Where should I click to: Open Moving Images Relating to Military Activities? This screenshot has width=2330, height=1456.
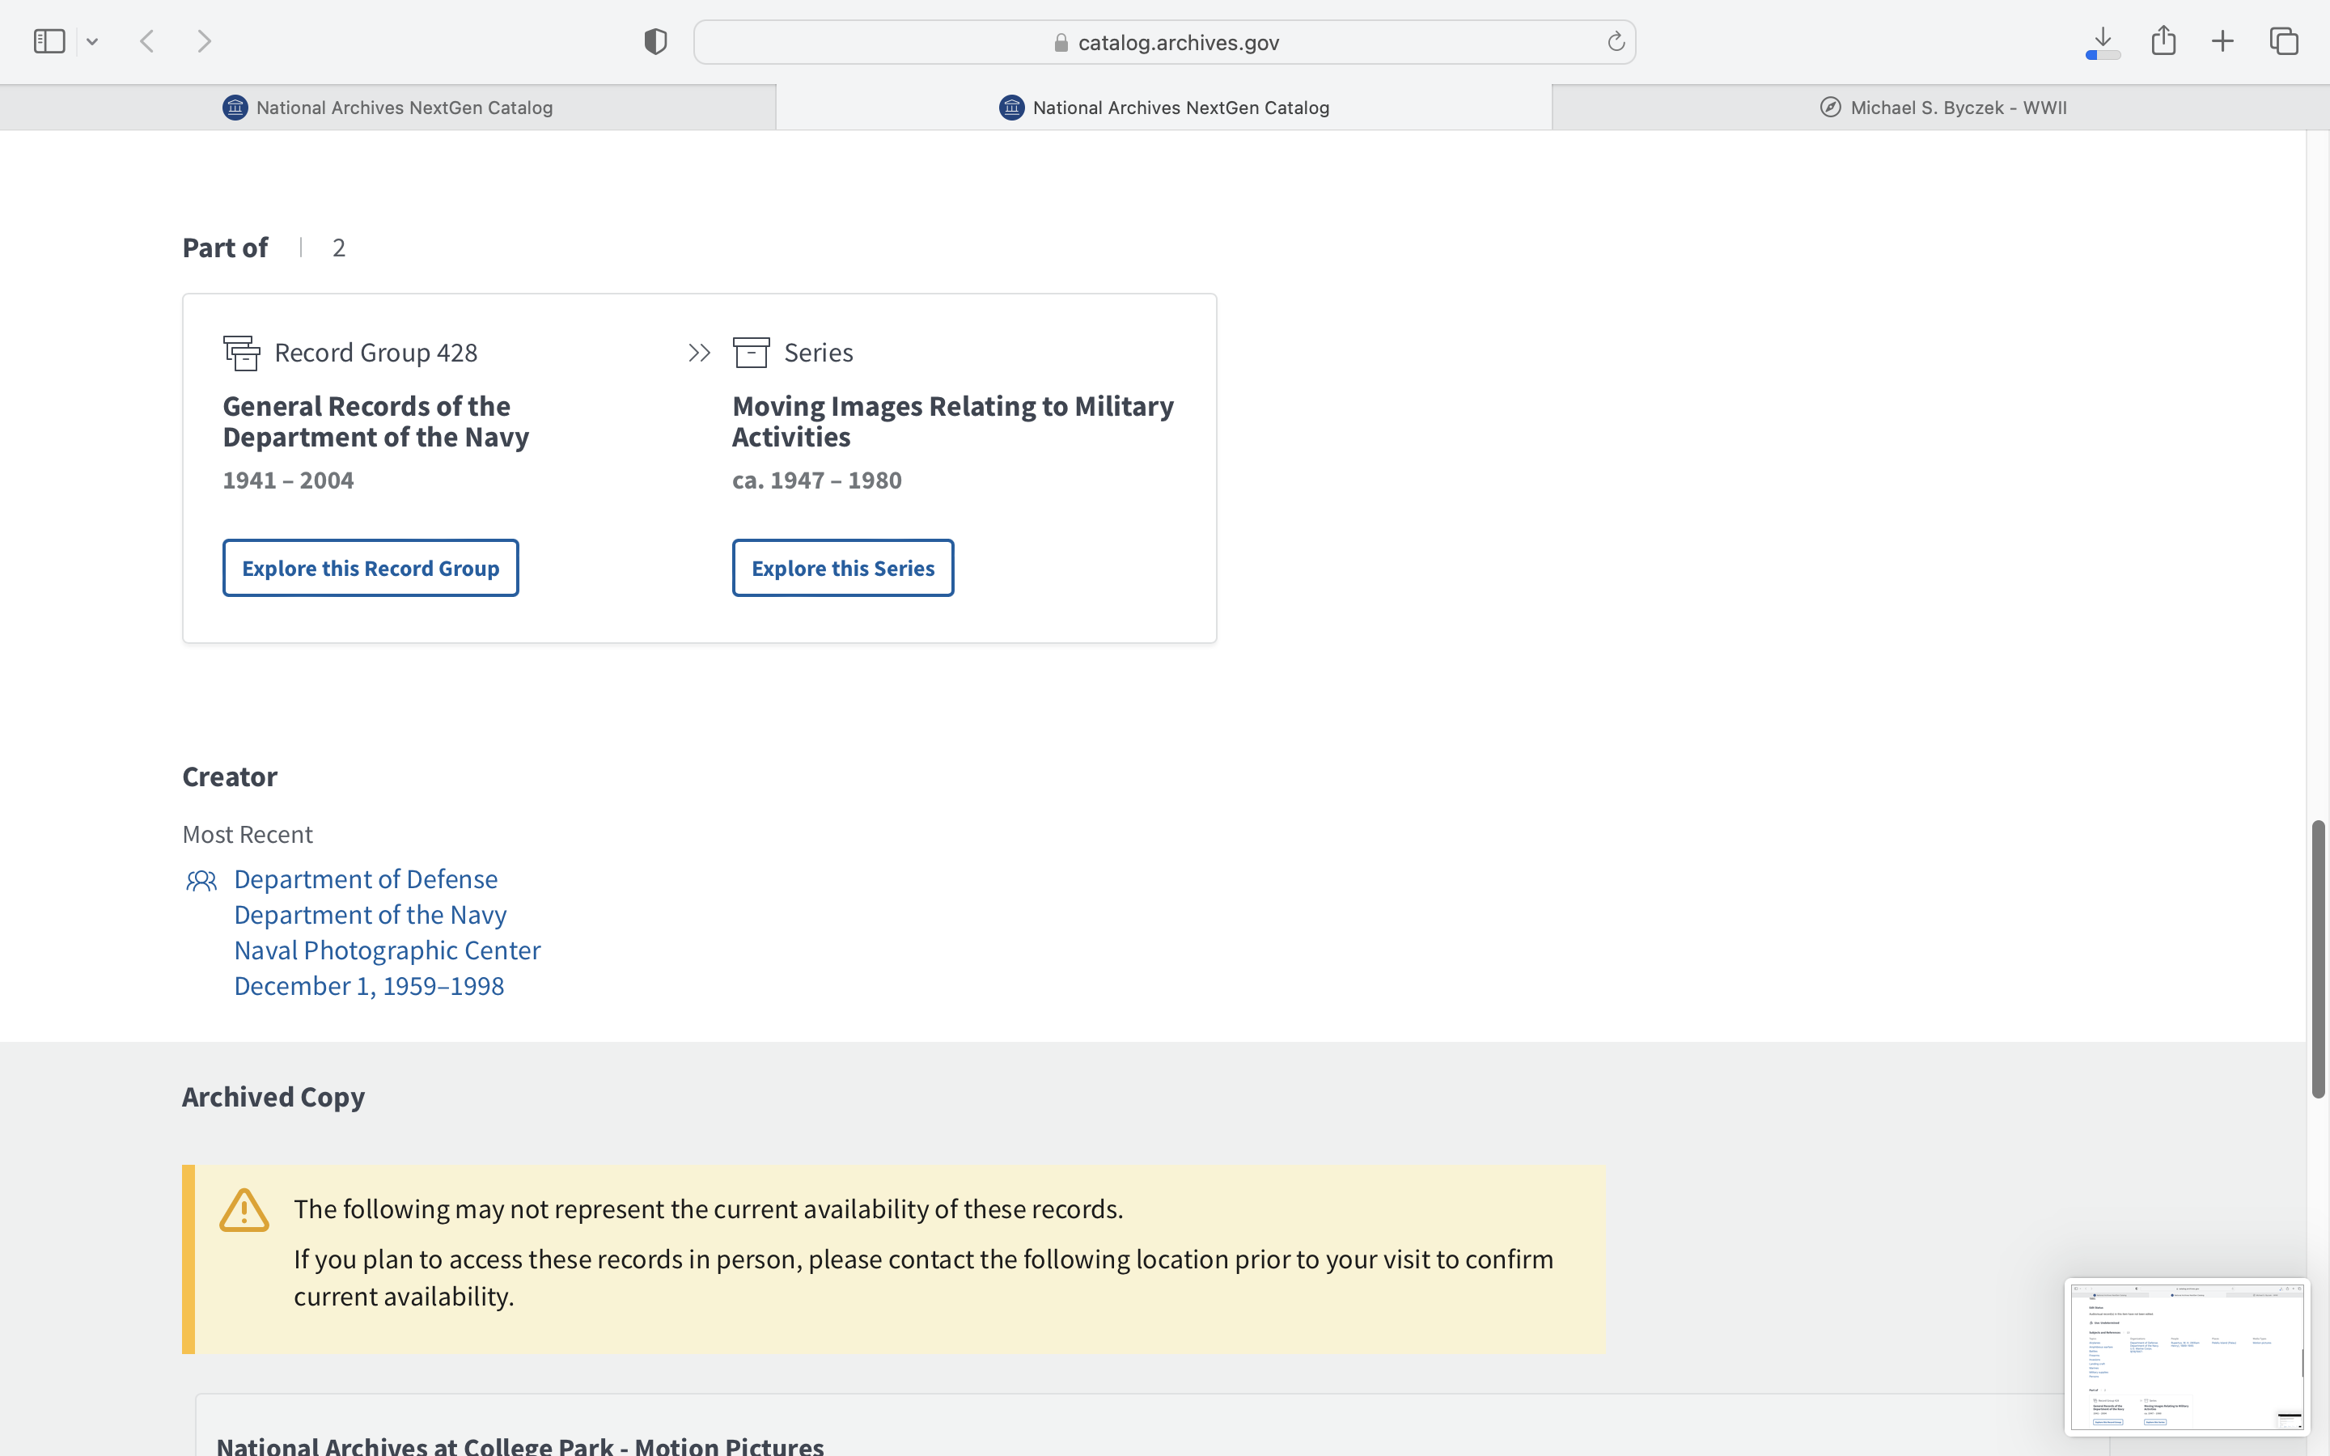click(x=952, y=421)
